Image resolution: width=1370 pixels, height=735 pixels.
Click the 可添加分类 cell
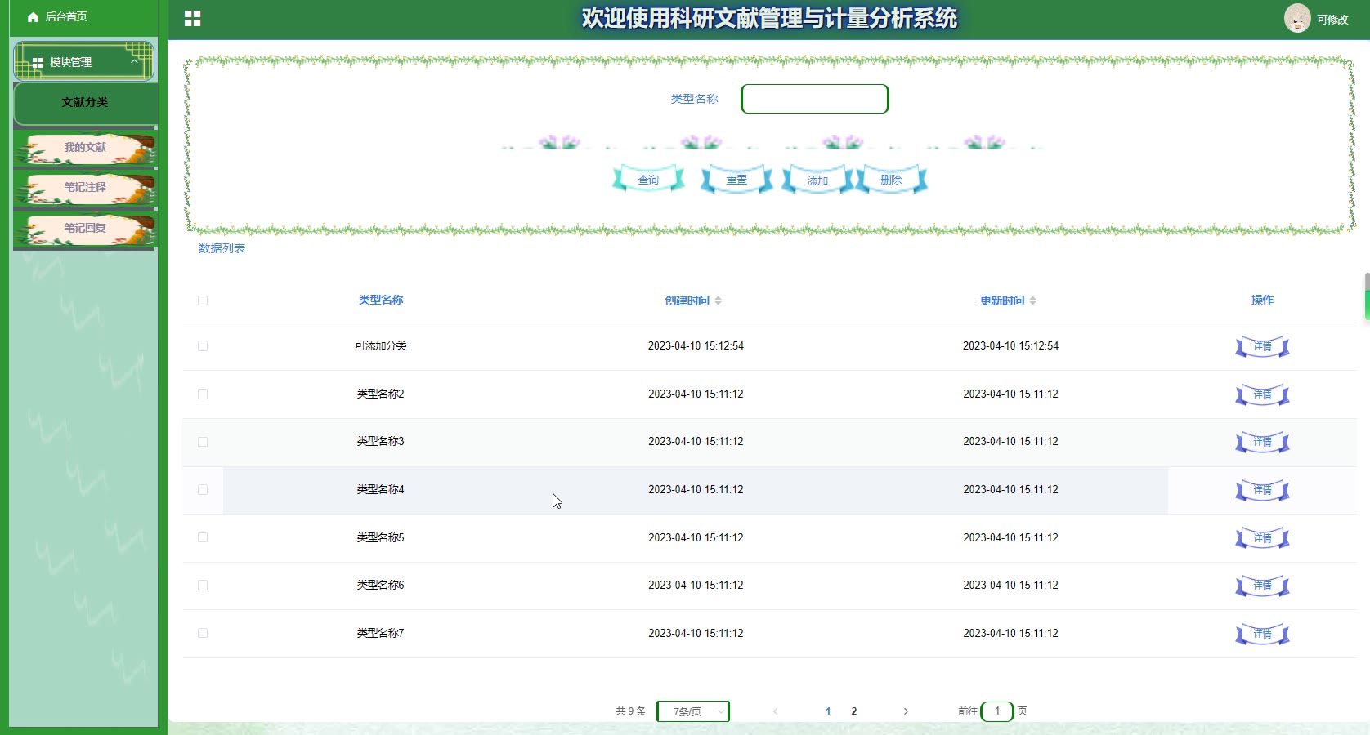coord(381,346)
